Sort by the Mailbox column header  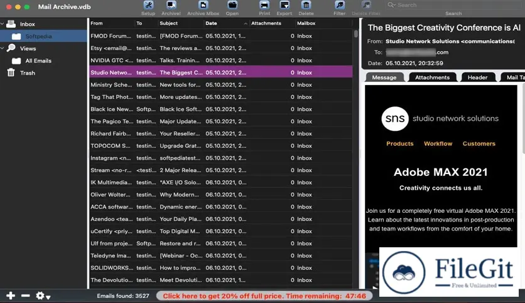tap(324, 23)
